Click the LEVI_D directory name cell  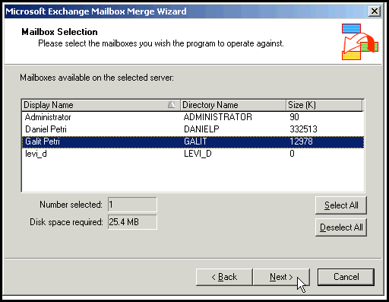198,154
